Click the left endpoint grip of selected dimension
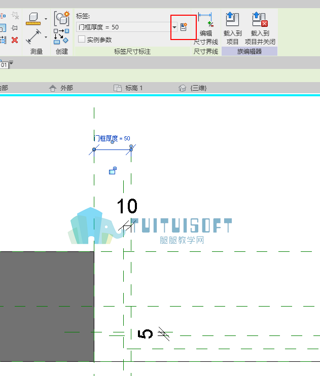The width and height of the screenshot is (320, 376). pyautogui.click(x=94, y=149)
